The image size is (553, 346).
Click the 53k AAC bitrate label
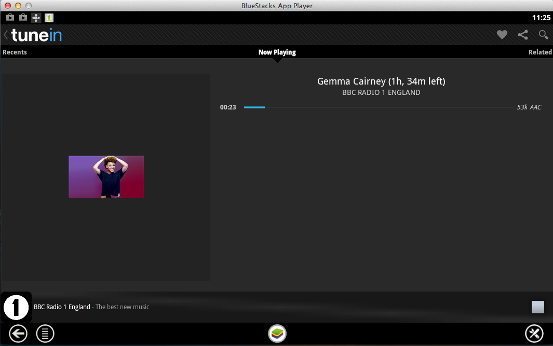pos(529,107)
